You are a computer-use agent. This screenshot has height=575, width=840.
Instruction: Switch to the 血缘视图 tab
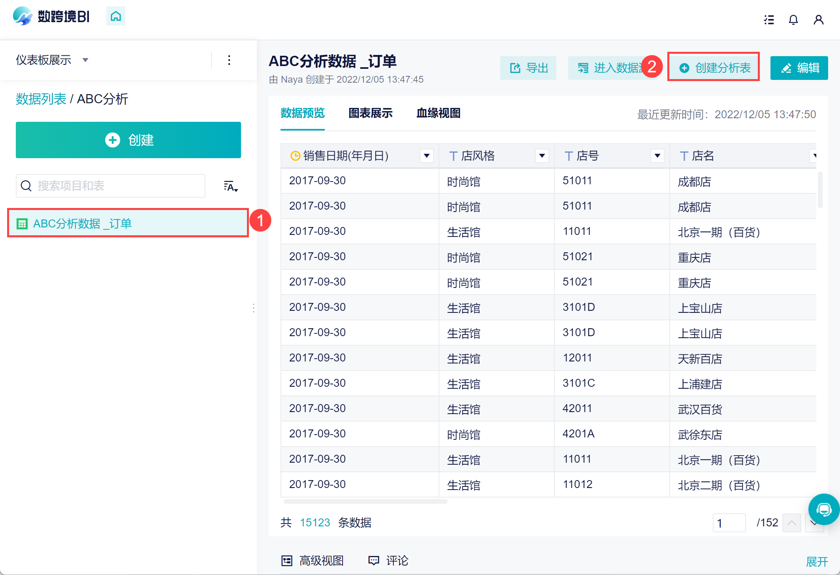(x=438, y=113)
